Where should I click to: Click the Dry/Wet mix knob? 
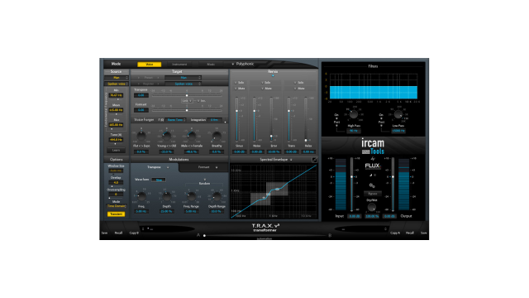click(x=372, y=206)
